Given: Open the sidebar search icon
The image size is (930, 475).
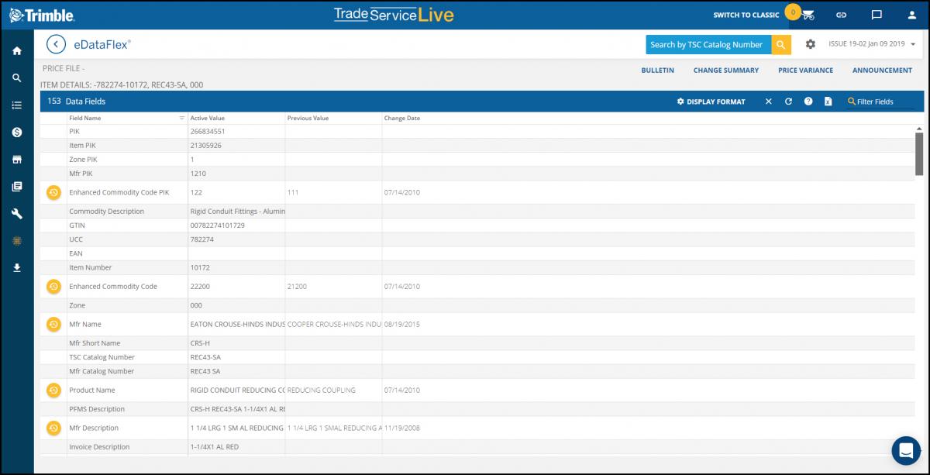Looking at the screenshot, I should tap(17, 78).
